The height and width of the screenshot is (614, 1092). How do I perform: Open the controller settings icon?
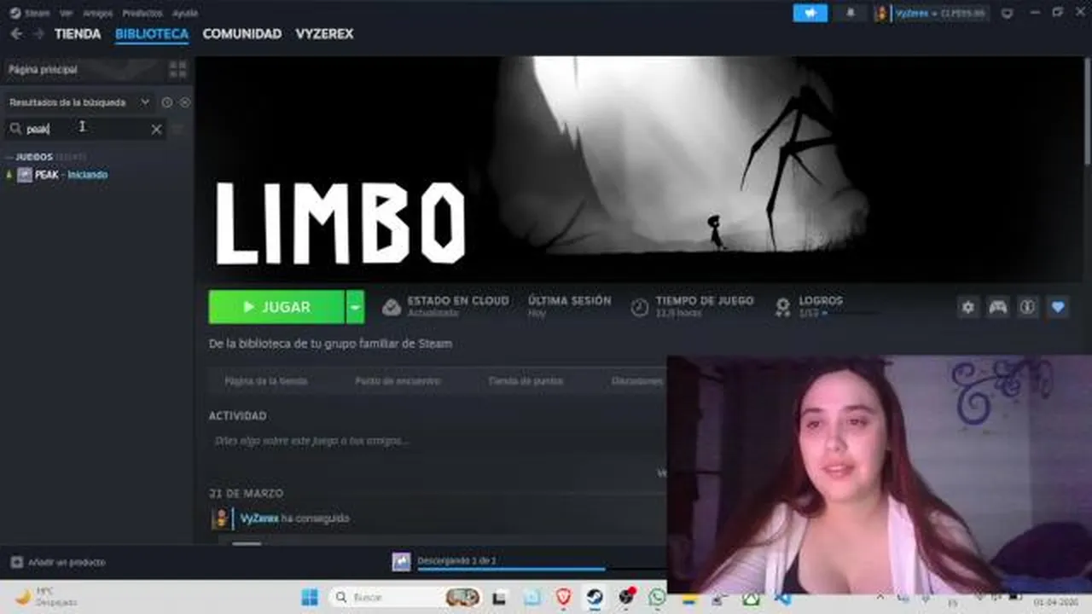click(997, 307)
